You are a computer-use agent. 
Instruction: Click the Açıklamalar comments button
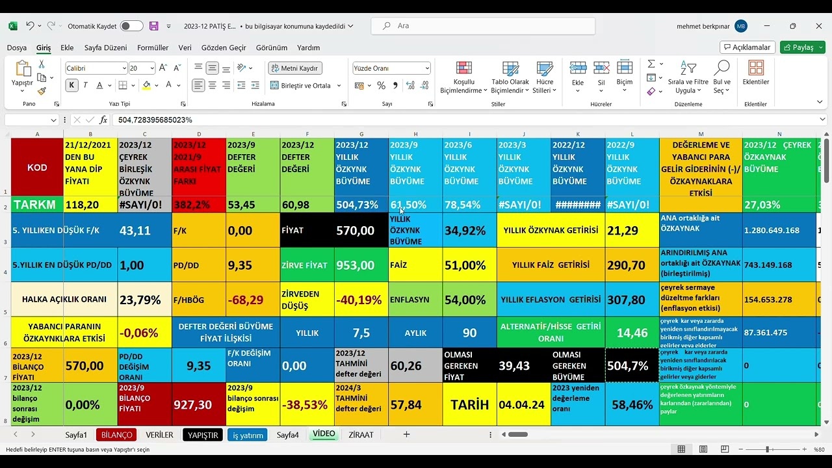coord(747,47)
